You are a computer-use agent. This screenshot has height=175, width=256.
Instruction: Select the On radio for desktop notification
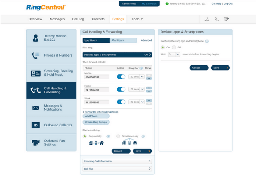(163, 47)
